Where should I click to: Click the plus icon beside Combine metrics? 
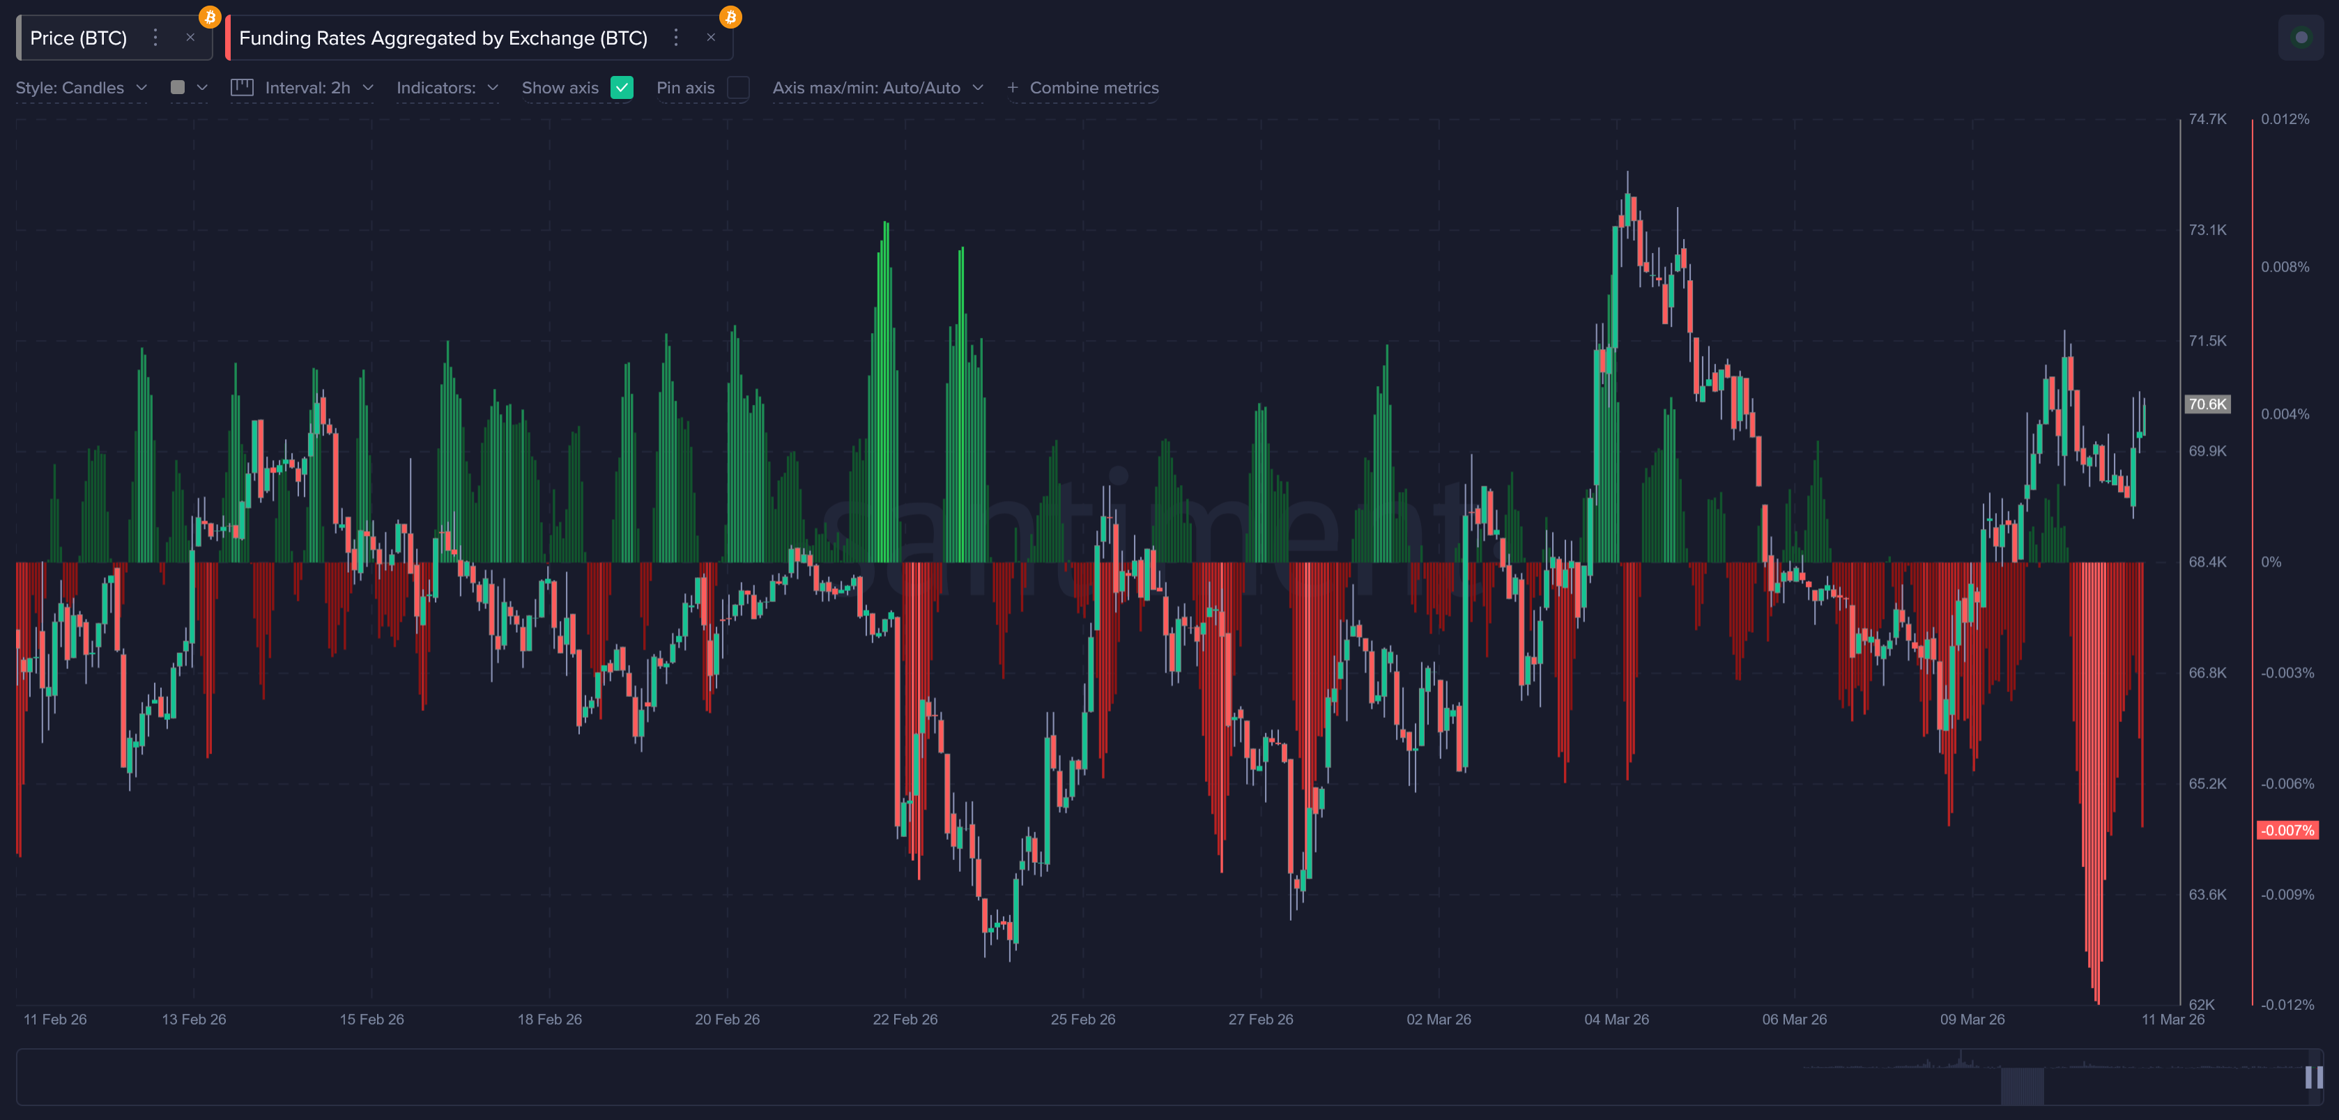[x=1013, y=87]
